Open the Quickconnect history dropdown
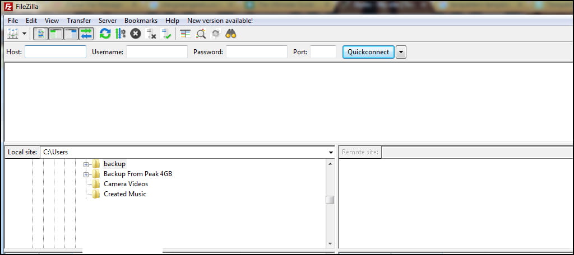Screen dimensions: 574x255 coord(401,52)
